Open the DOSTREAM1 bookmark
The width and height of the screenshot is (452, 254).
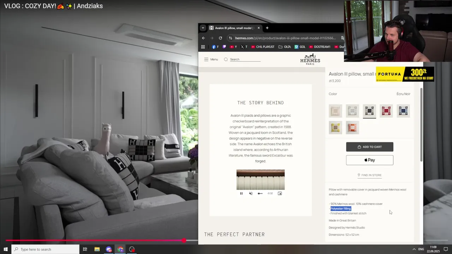[x=320, y=47]
